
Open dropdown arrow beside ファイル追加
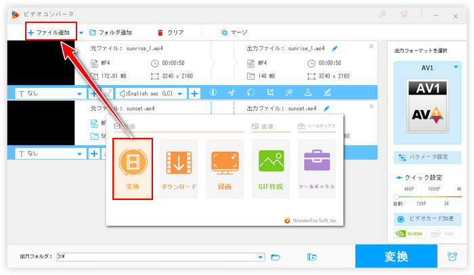click(x=82, y=32)
